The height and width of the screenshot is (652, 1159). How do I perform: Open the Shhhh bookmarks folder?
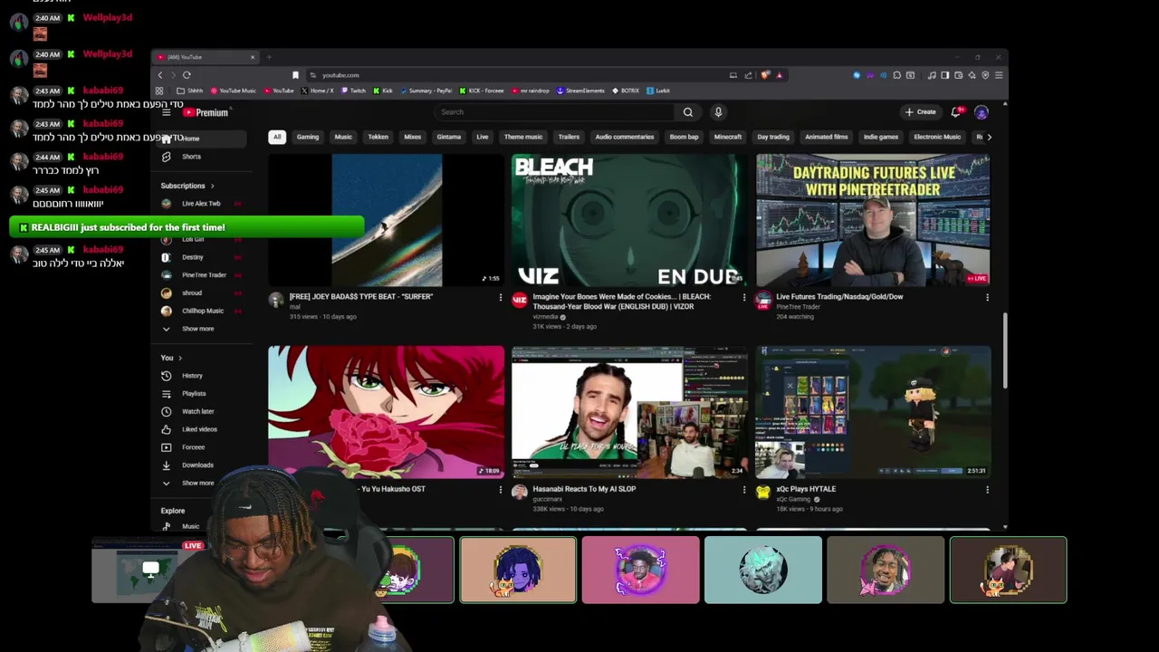coord(190,91)
